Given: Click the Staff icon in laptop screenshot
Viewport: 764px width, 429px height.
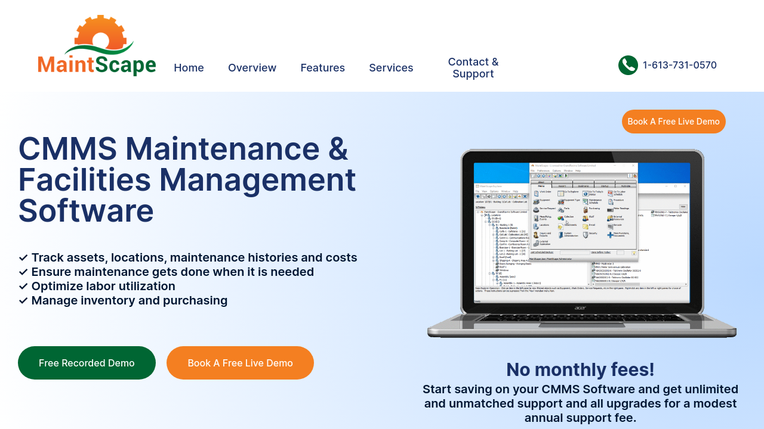Looking at the screenshot, I should click(x=586, y=217).
